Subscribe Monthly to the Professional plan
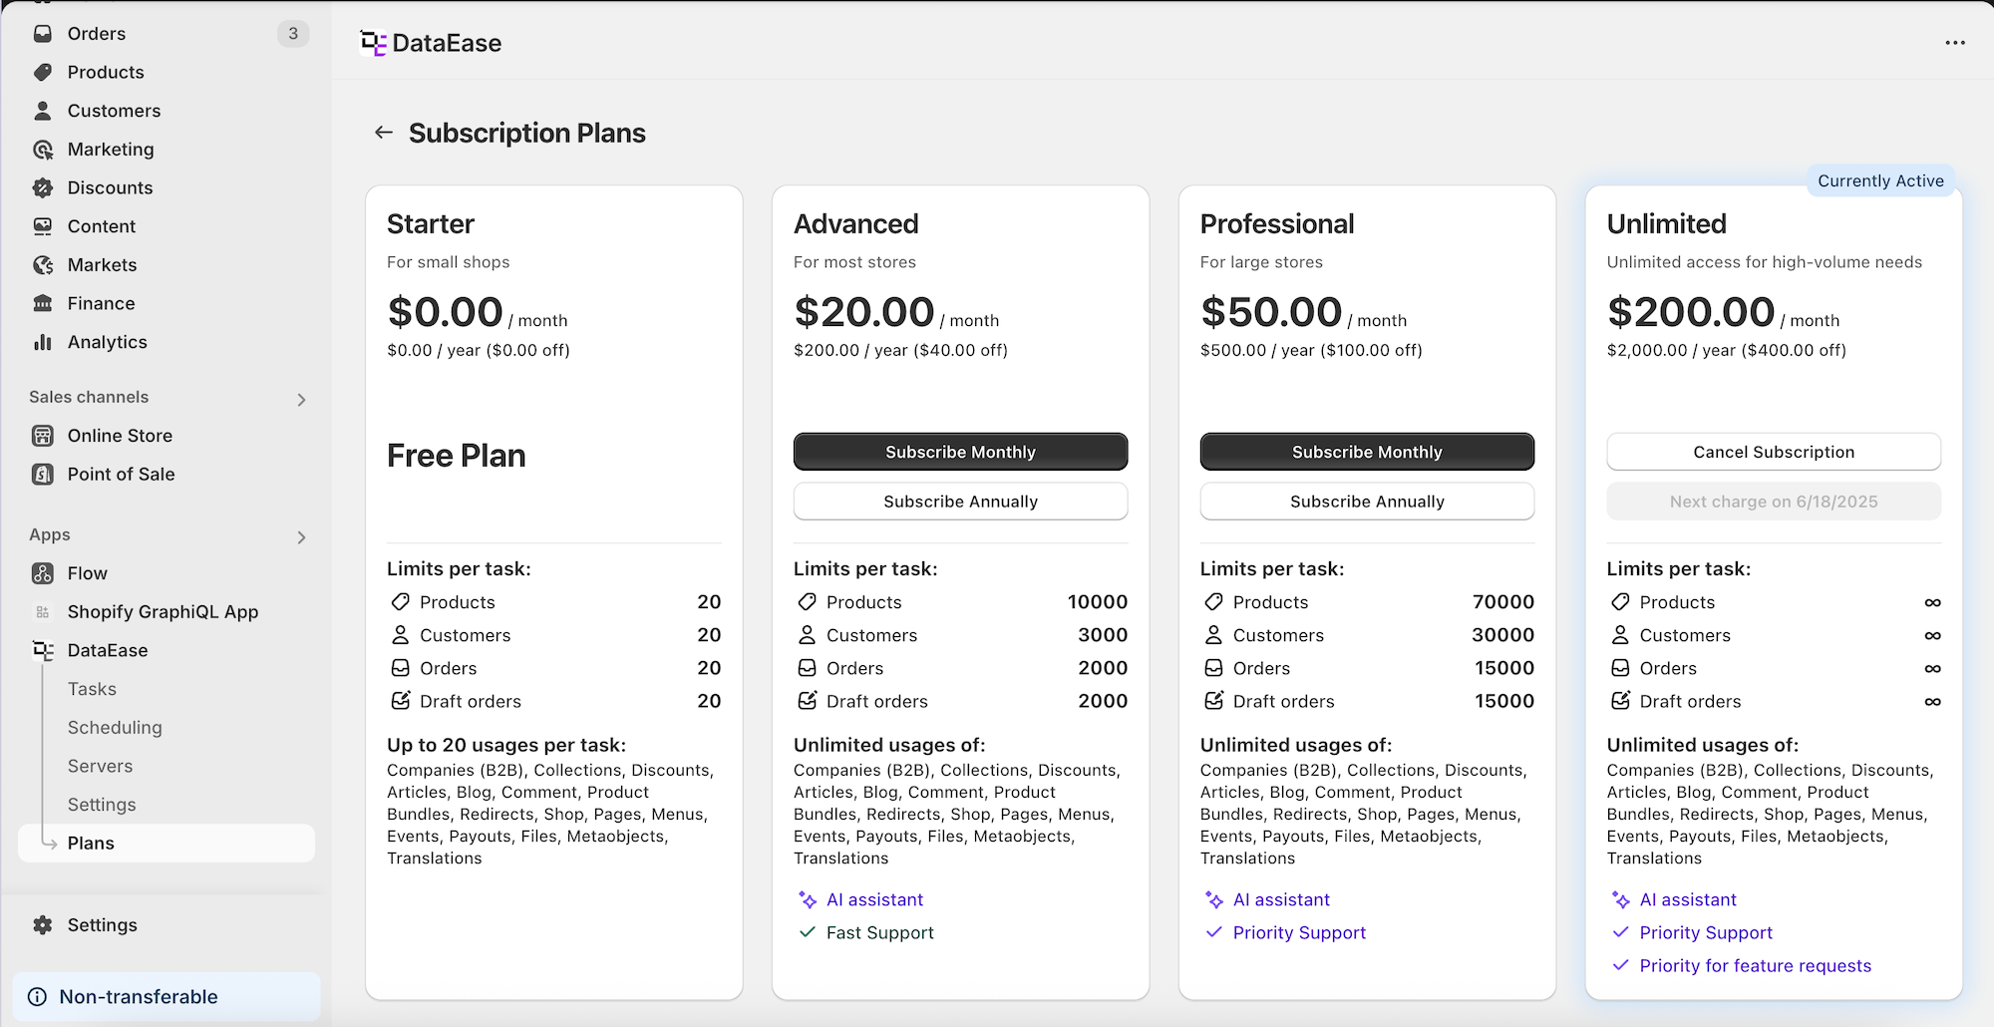 coord(1367,452)
